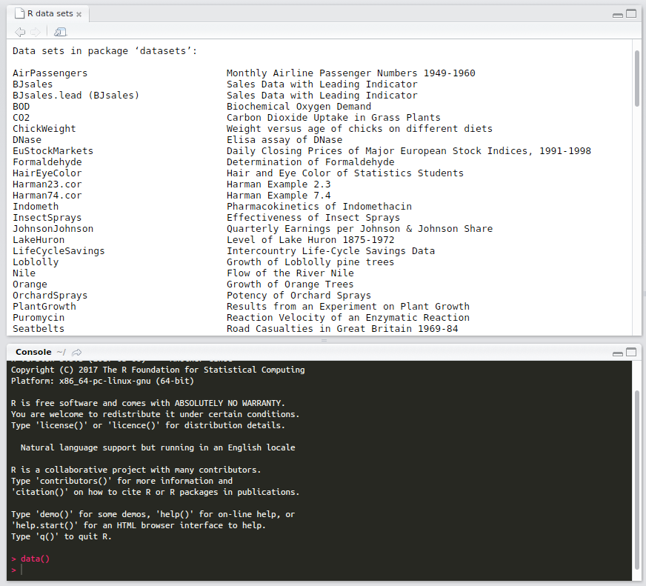Click the InsectSprays dataset name

pyautogui.click(x=47, y=218)
